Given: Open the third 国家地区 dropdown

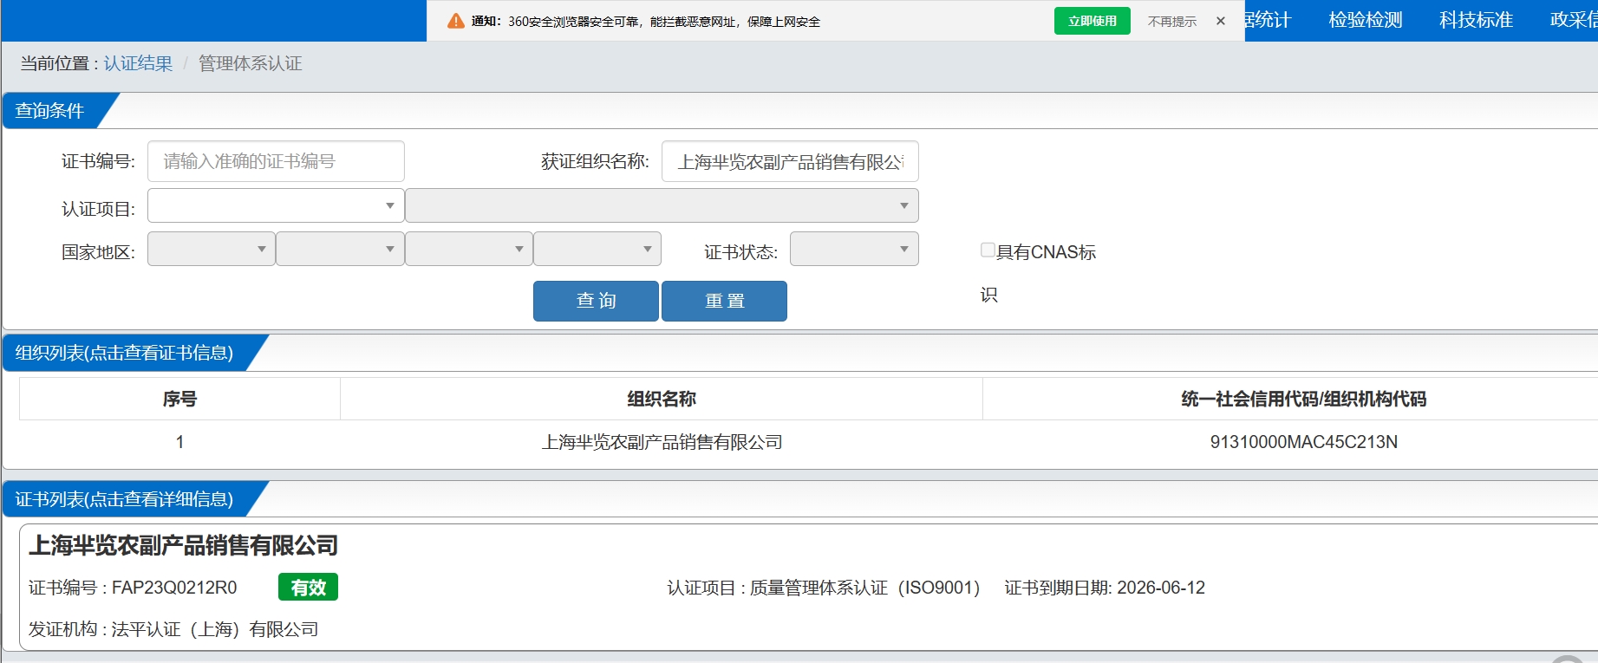Looking at the screenshot, I should 468,249.
